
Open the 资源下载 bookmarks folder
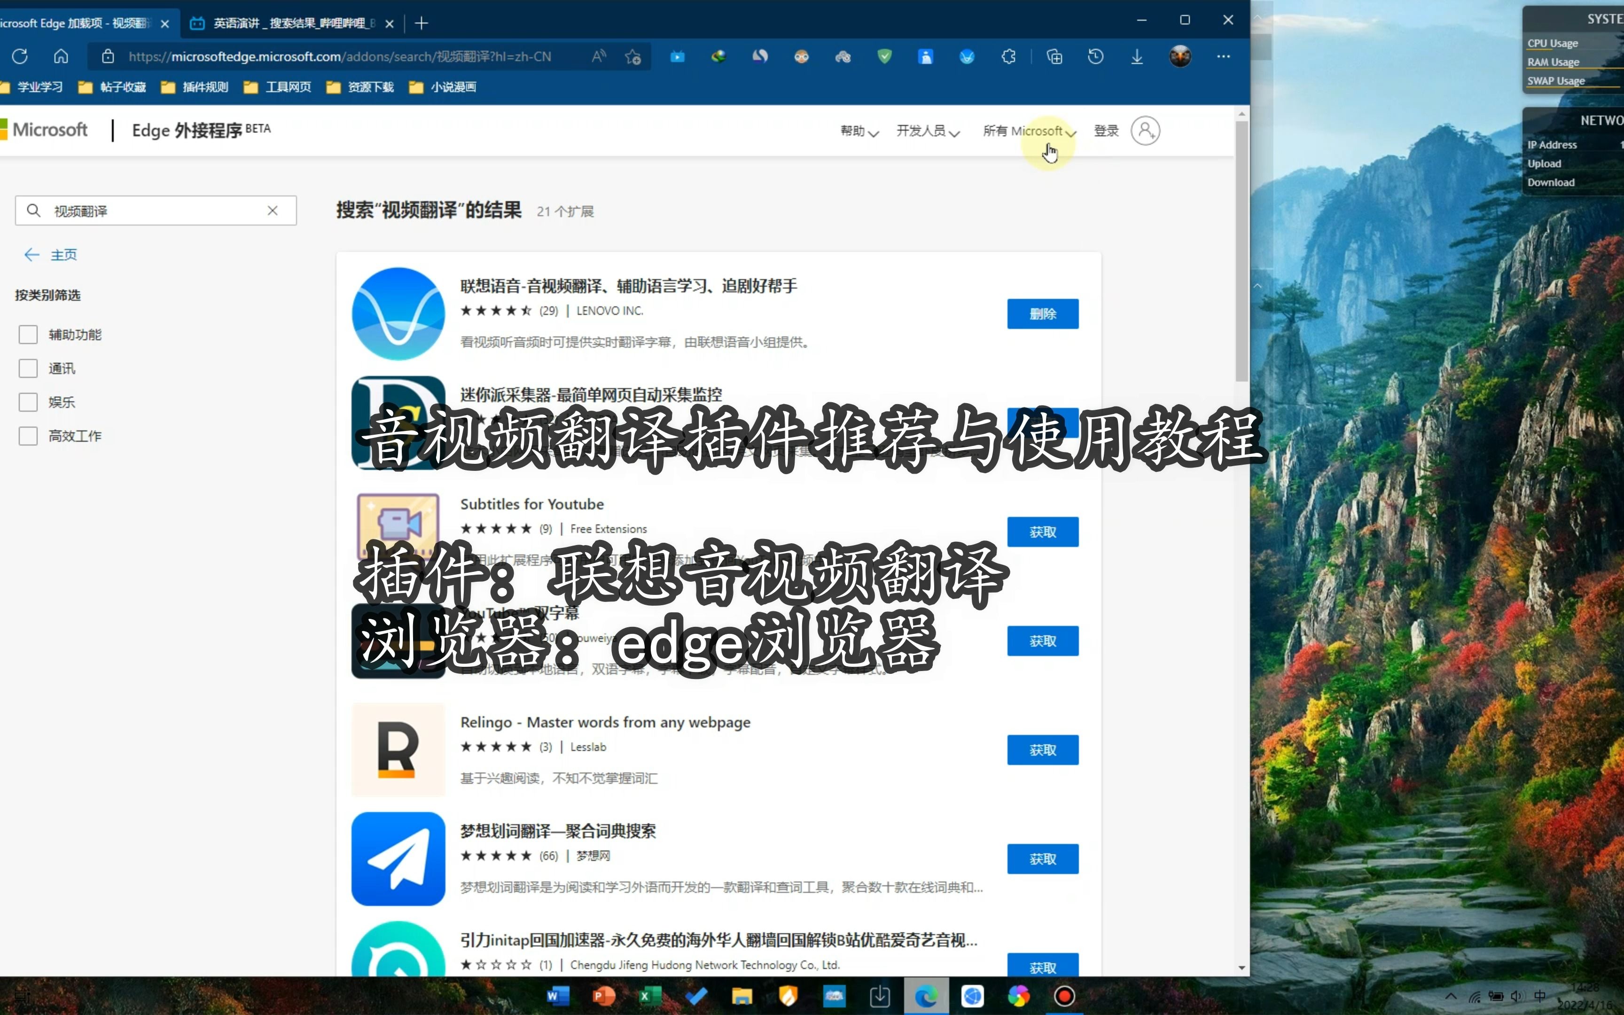[359, 86]
